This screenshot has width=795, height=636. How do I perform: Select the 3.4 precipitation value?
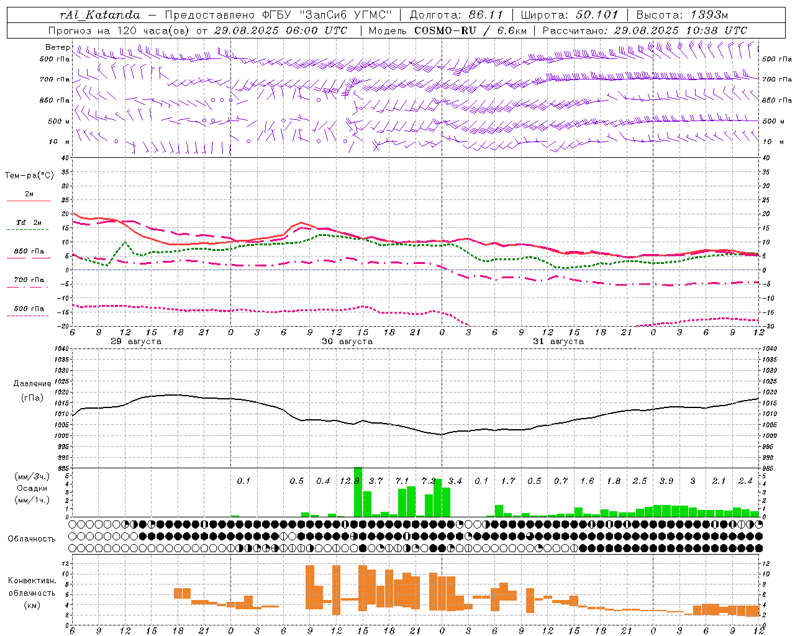tap(455, 481)
